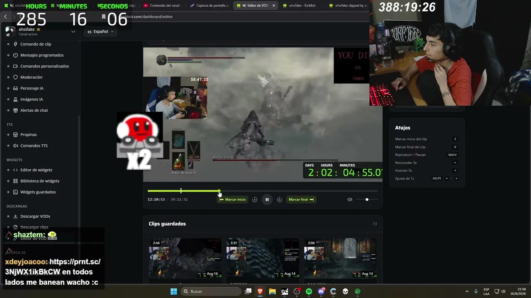Open Imágenes IA page
The width and height of the screenshot is (531, 298).
tap(32, 99)
